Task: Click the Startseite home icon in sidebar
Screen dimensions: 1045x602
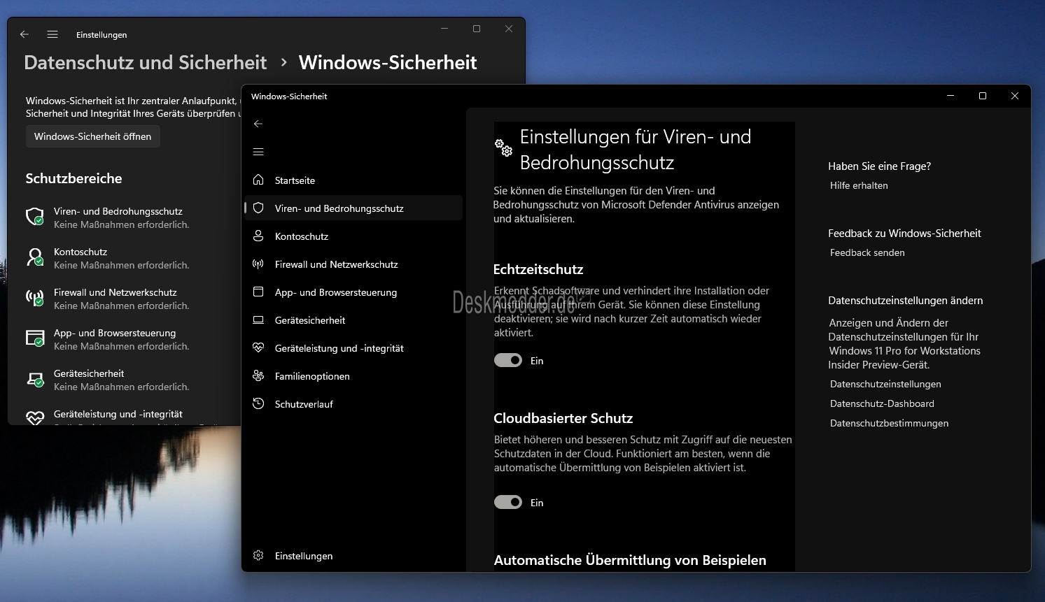Action: pyautogui.click(x=258, y=180)
